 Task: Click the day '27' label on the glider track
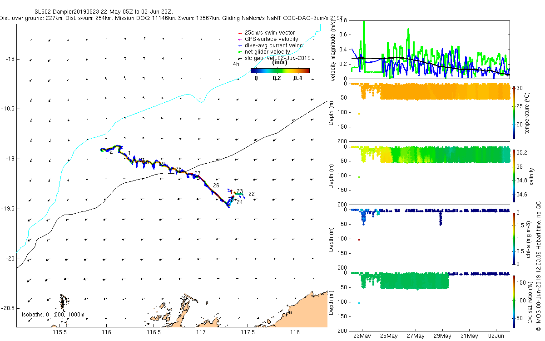pyautogui.click(x=197, y=174)
